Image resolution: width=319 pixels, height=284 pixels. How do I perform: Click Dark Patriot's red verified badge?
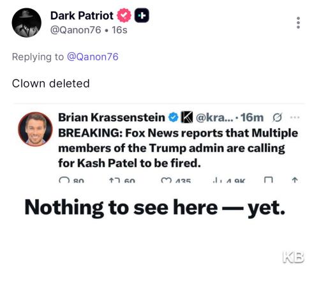coord(124,15)
